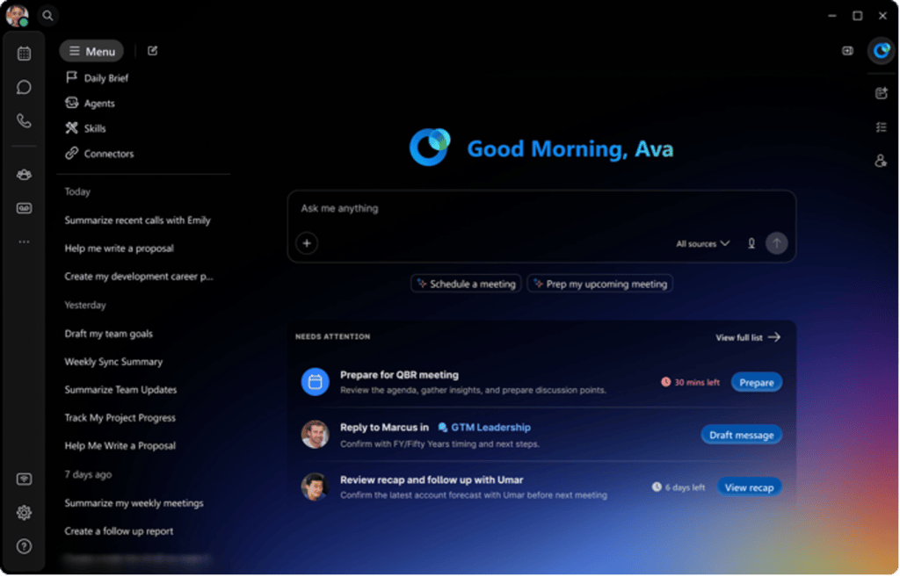Open the user profile avatar
The width and height of the screenshot is (900, 577).
click(x=17, y=16)
